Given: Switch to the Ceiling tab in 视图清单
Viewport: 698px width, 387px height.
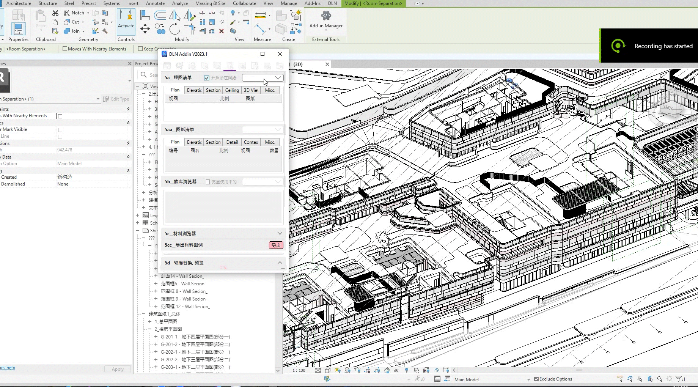Looking at the screenshot, I should click(x=232, y=90).
